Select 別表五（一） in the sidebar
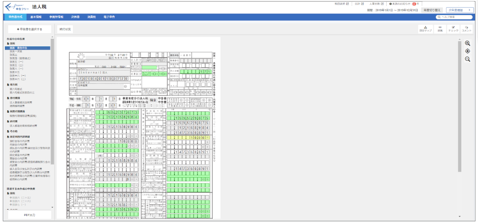Screen dimensions: 478x224 [x=17, y=62]
